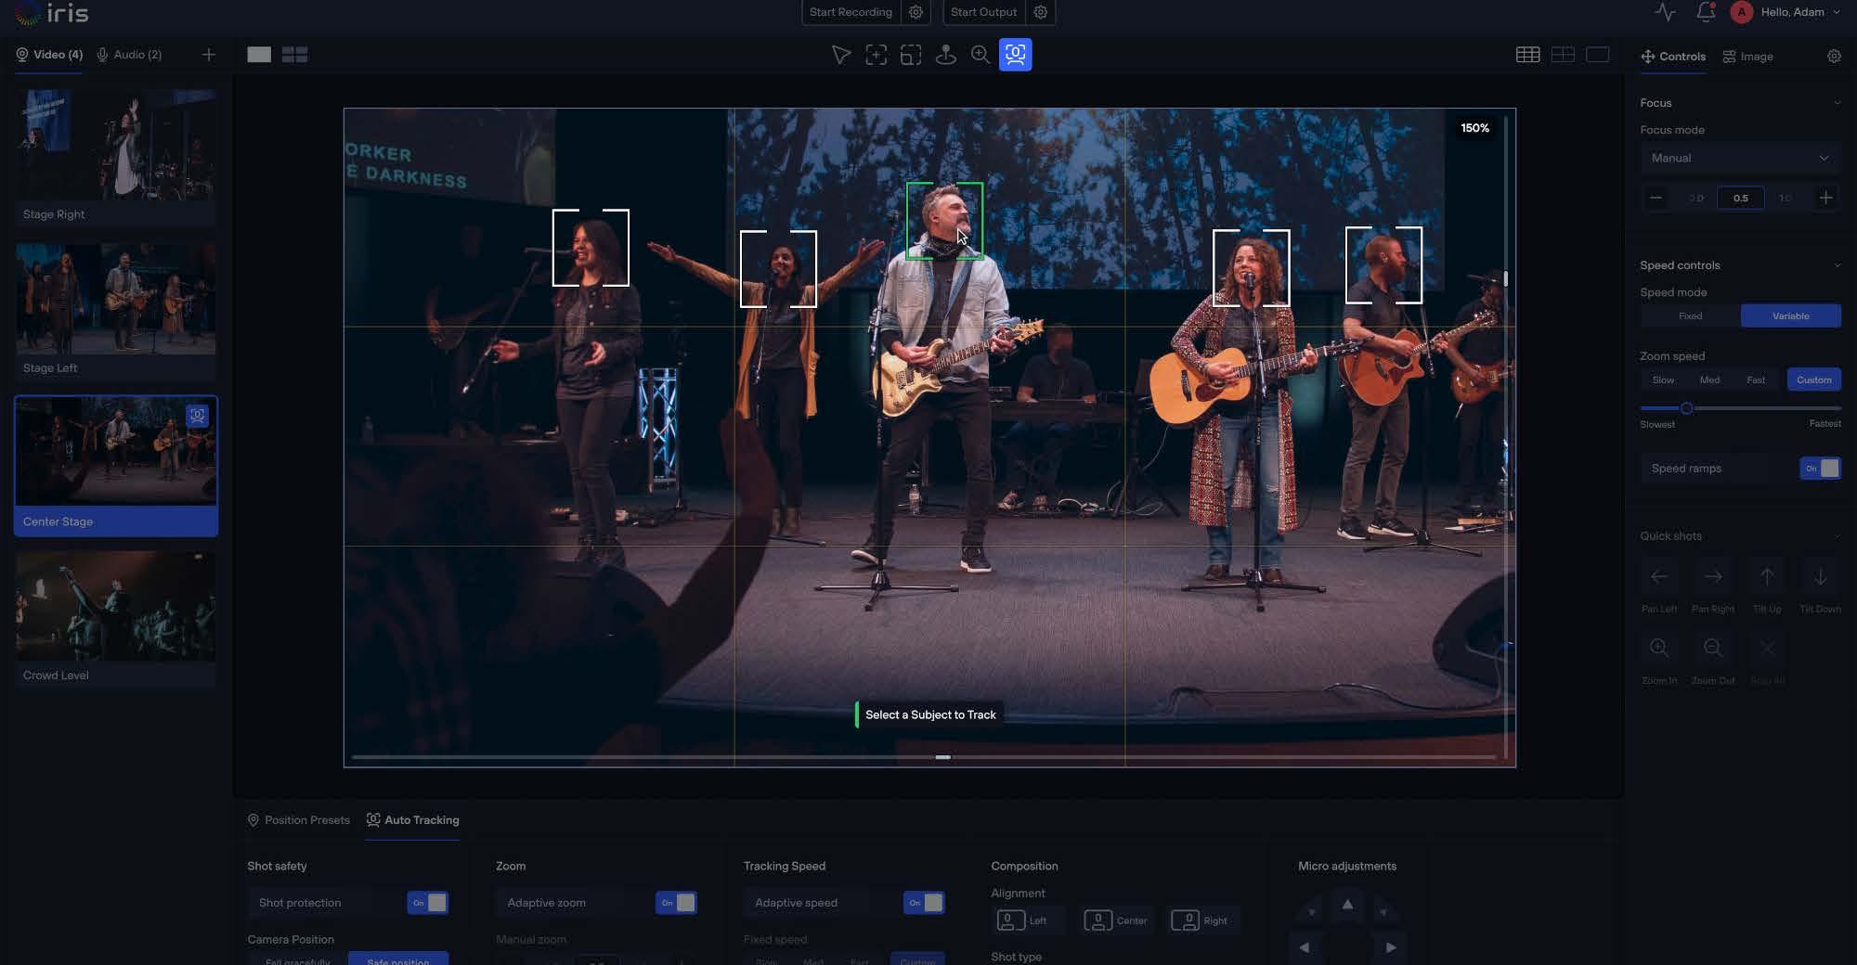Screen dimensions: 1857x965
Task: Toggle Adaptive speed switch
Action: 924,903
